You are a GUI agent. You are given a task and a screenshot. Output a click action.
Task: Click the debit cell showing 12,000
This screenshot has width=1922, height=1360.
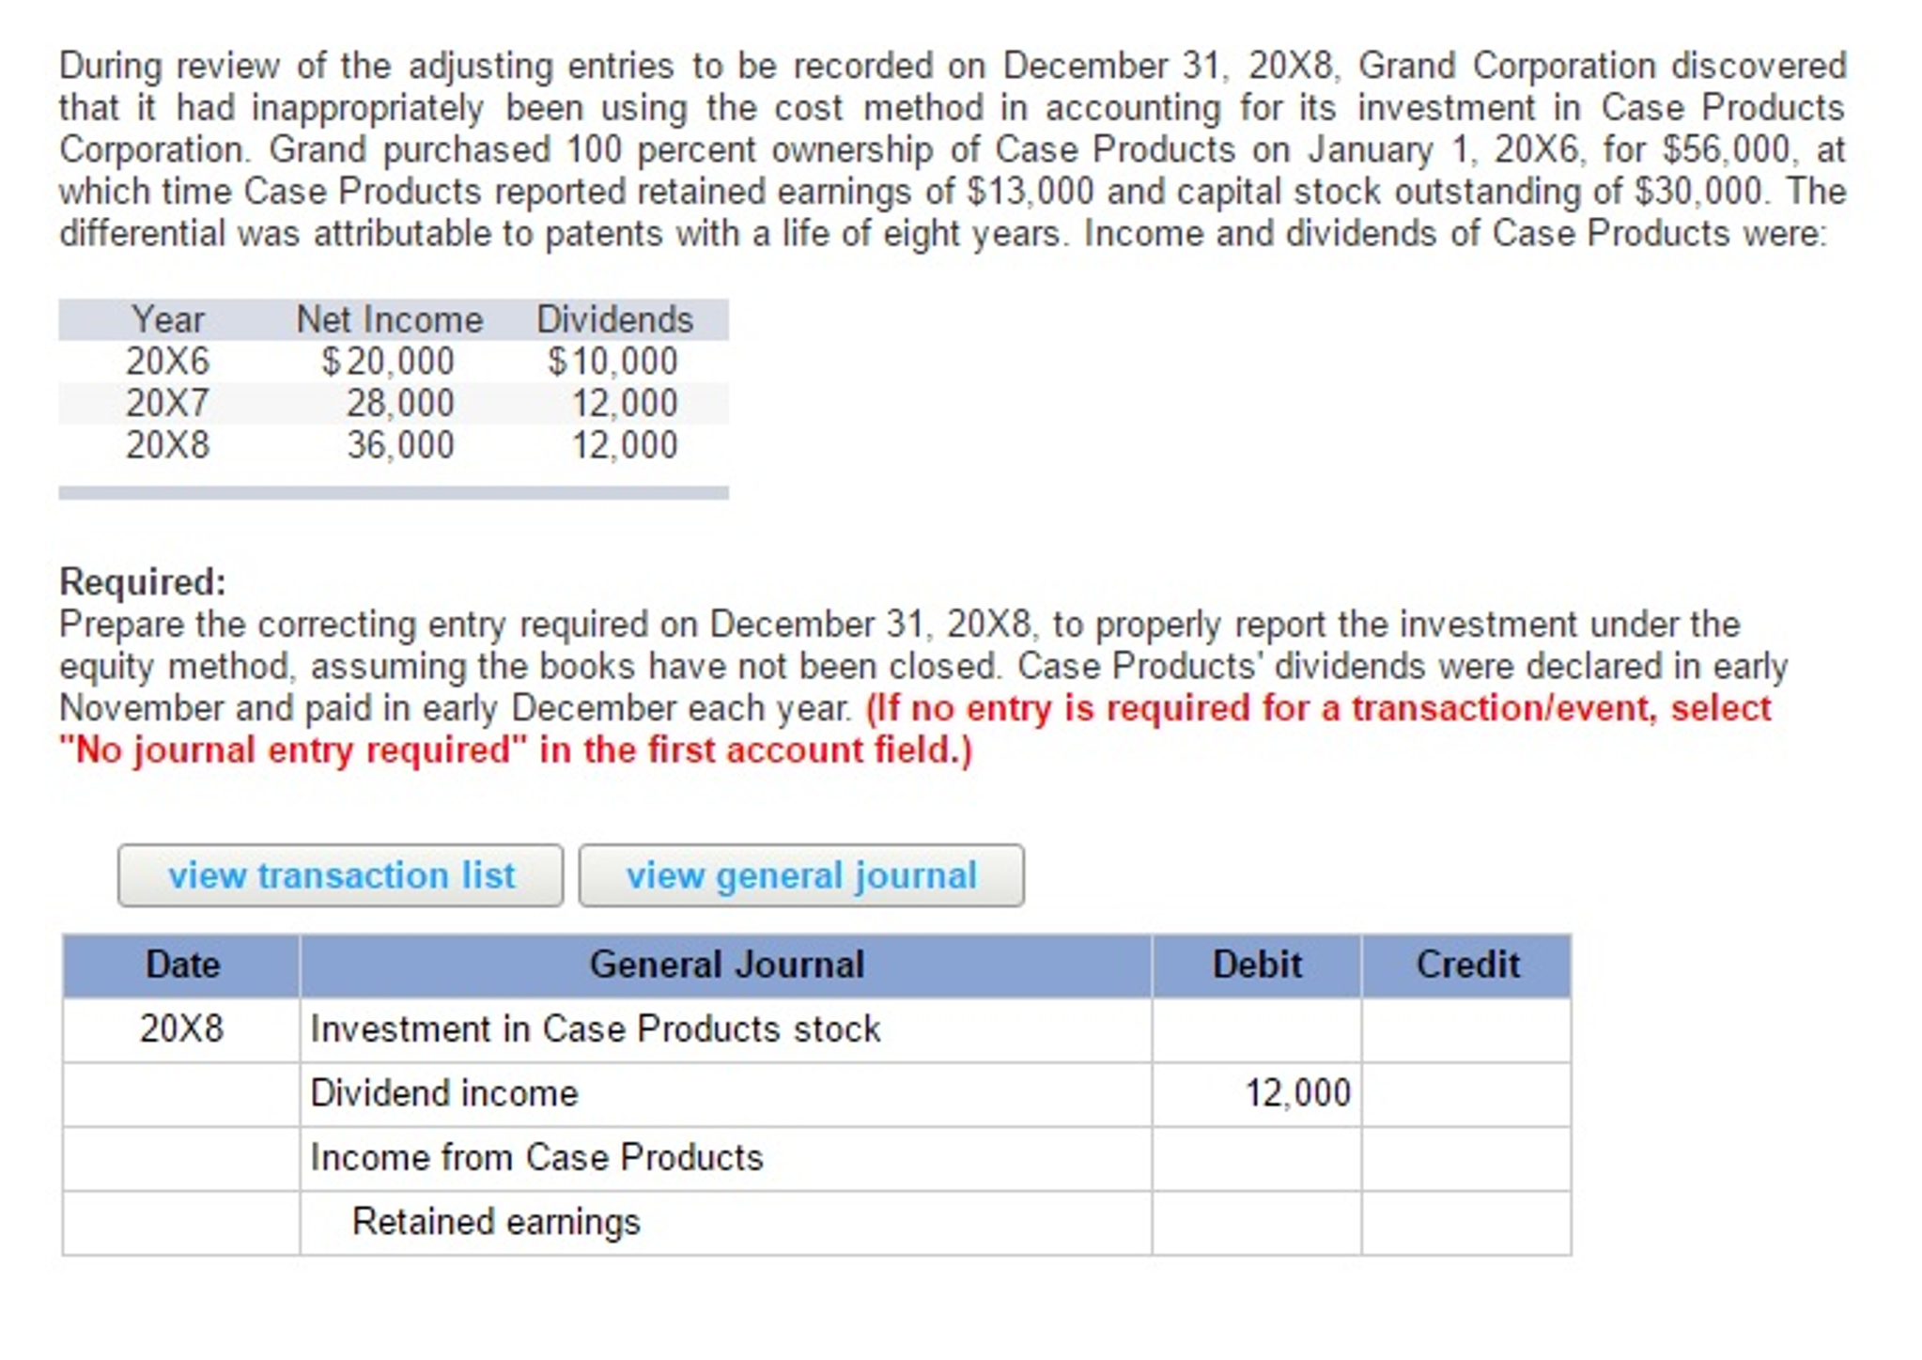pyautogui.click(x=1256, y=1093)
